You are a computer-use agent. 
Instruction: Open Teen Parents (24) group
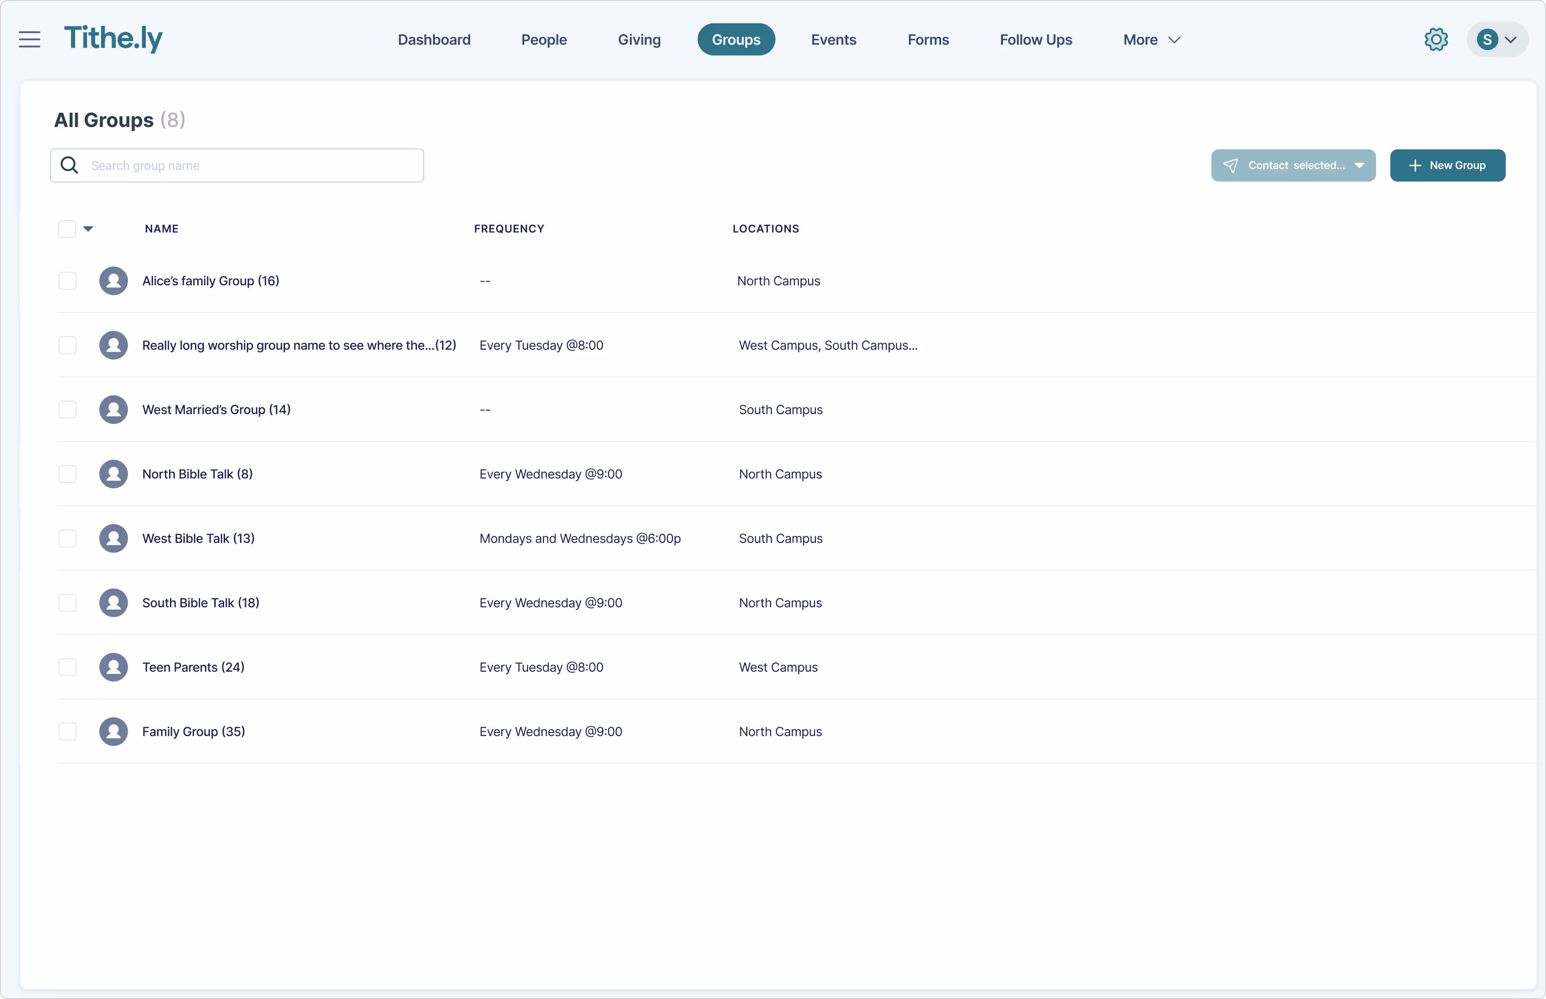pyautogui.click(x=193, y=667)
